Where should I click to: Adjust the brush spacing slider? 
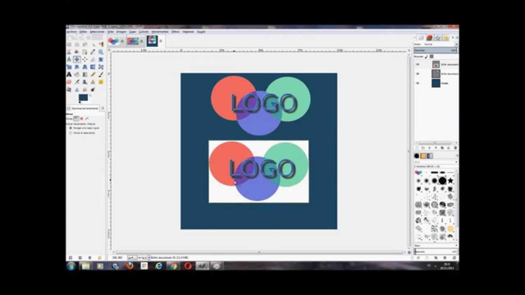435,252
